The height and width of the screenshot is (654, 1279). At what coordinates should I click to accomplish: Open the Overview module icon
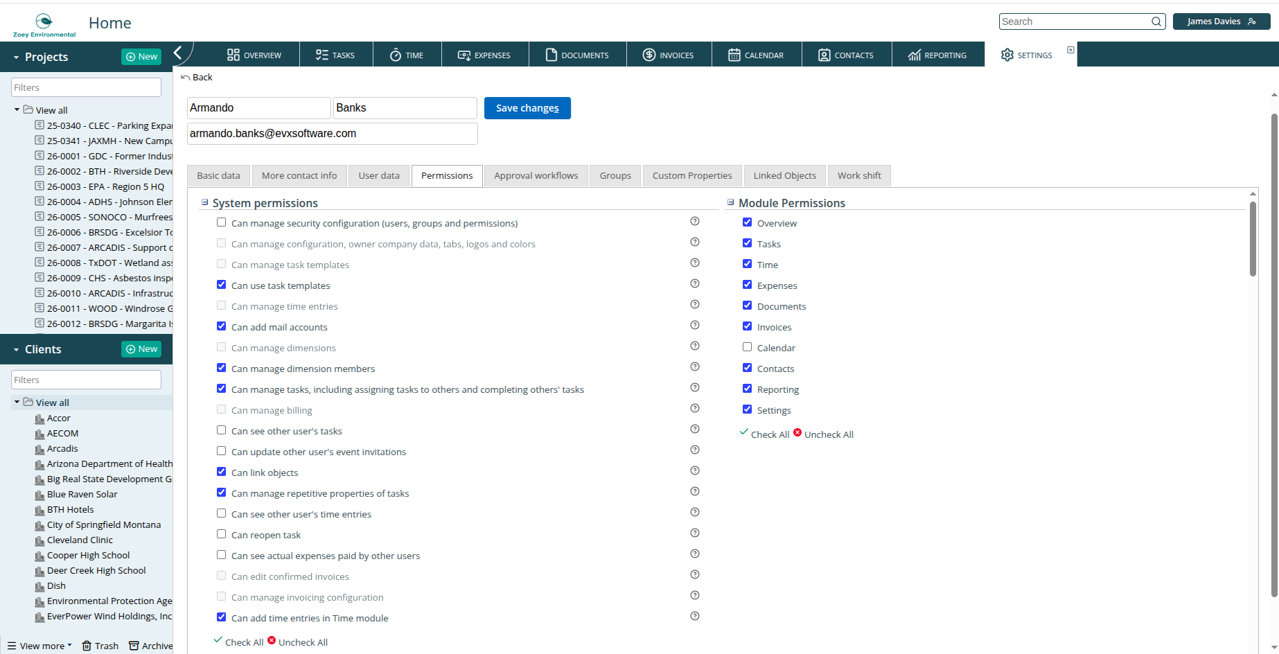click(233, 55)
